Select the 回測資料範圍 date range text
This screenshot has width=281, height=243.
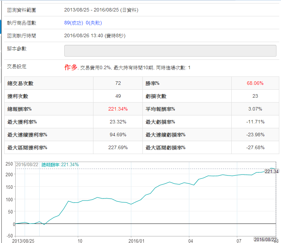click(x=101, y=10)
